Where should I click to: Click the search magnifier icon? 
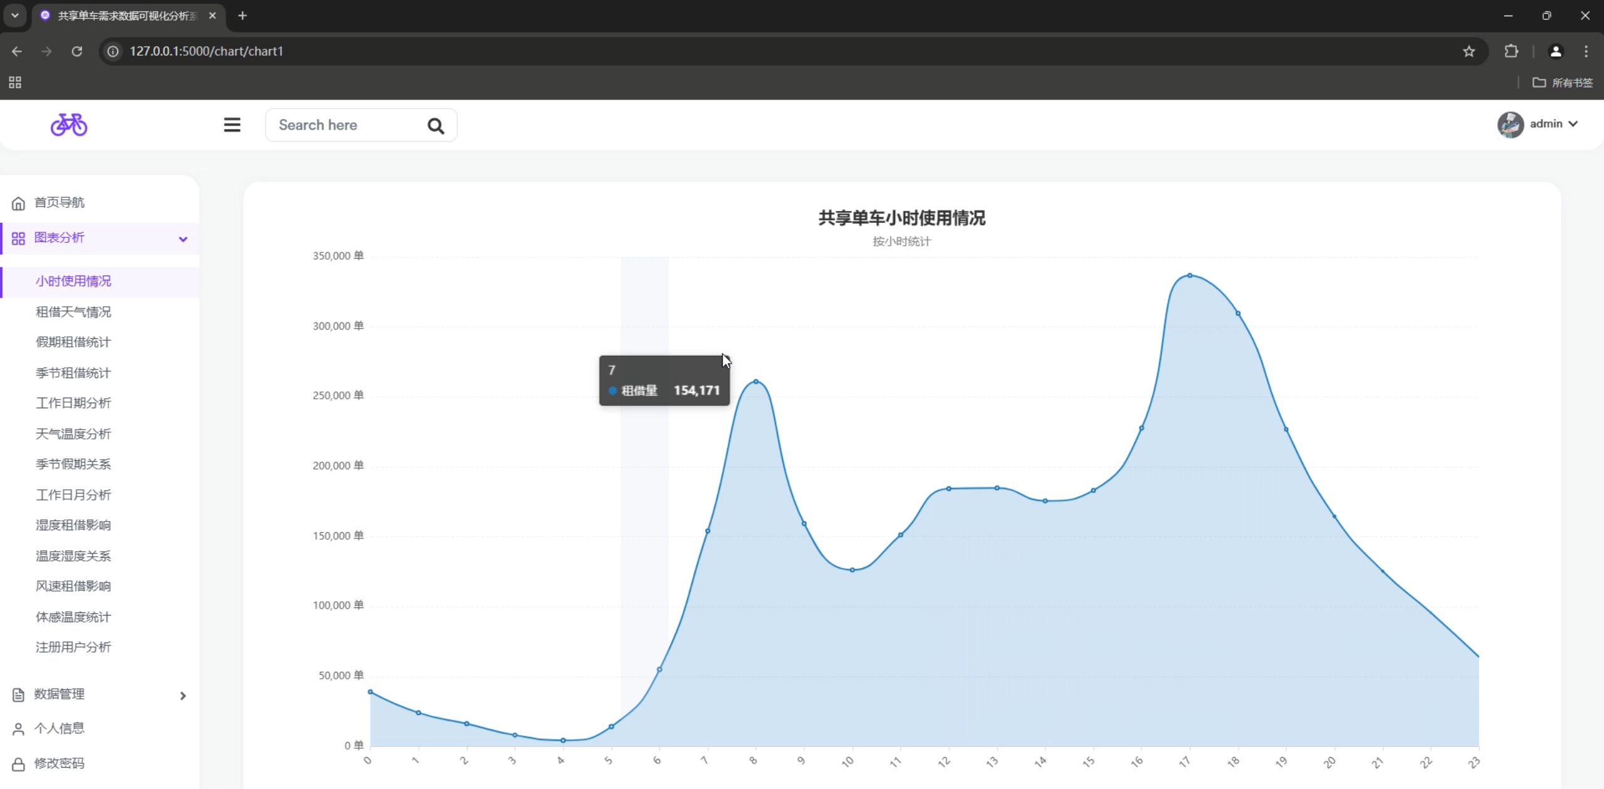pyautogui.click(x=436, y=126)
